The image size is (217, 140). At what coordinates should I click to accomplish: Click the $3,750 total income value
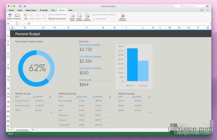pos(86,49)
